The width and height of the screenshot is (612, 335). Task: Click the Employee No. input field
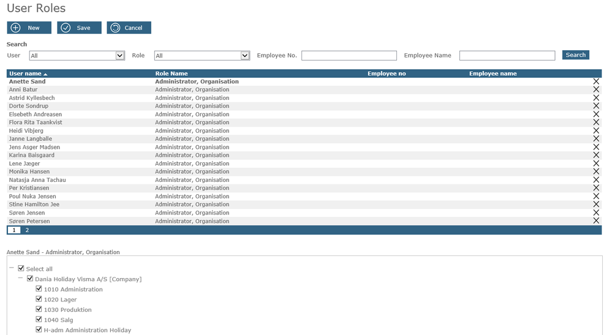[x=349, y=55]
